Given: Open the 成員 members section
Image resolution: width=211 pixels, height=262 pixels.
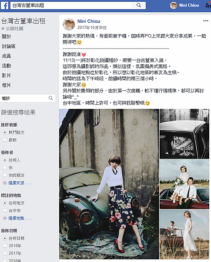Looking at the screenshot, I should [x=7, y=56].
